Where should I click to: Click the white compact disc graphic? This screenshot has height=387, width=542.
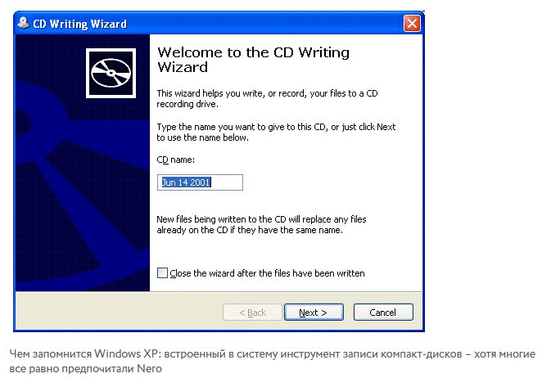pyautogui.click(x=111, y=74)
